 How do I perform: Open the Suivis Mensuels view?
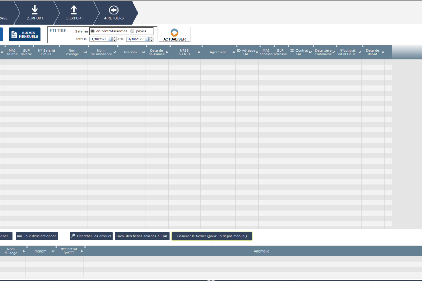(x=25, y=34)
